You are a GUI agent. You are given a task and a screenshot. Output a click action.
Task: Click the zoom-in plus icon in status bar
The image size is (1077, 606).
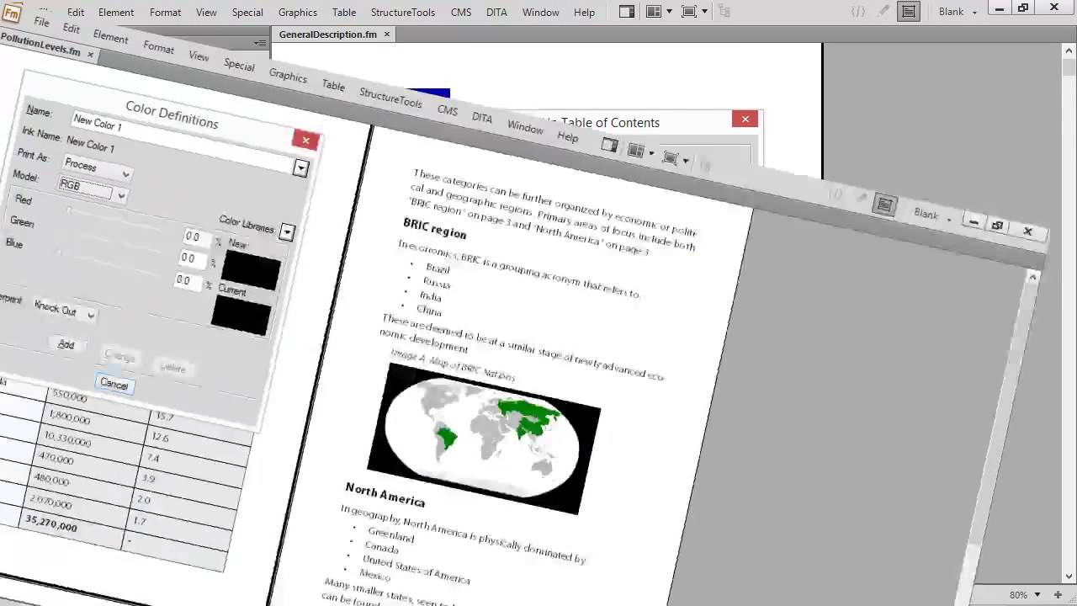point(1058,595)
